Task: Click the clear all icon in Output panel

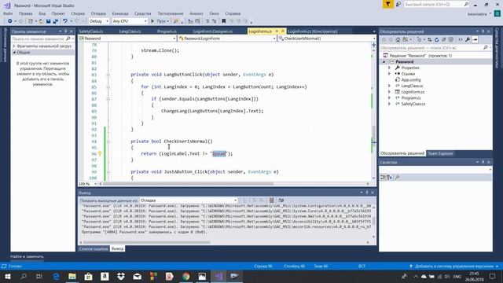Action: [271, 200]
